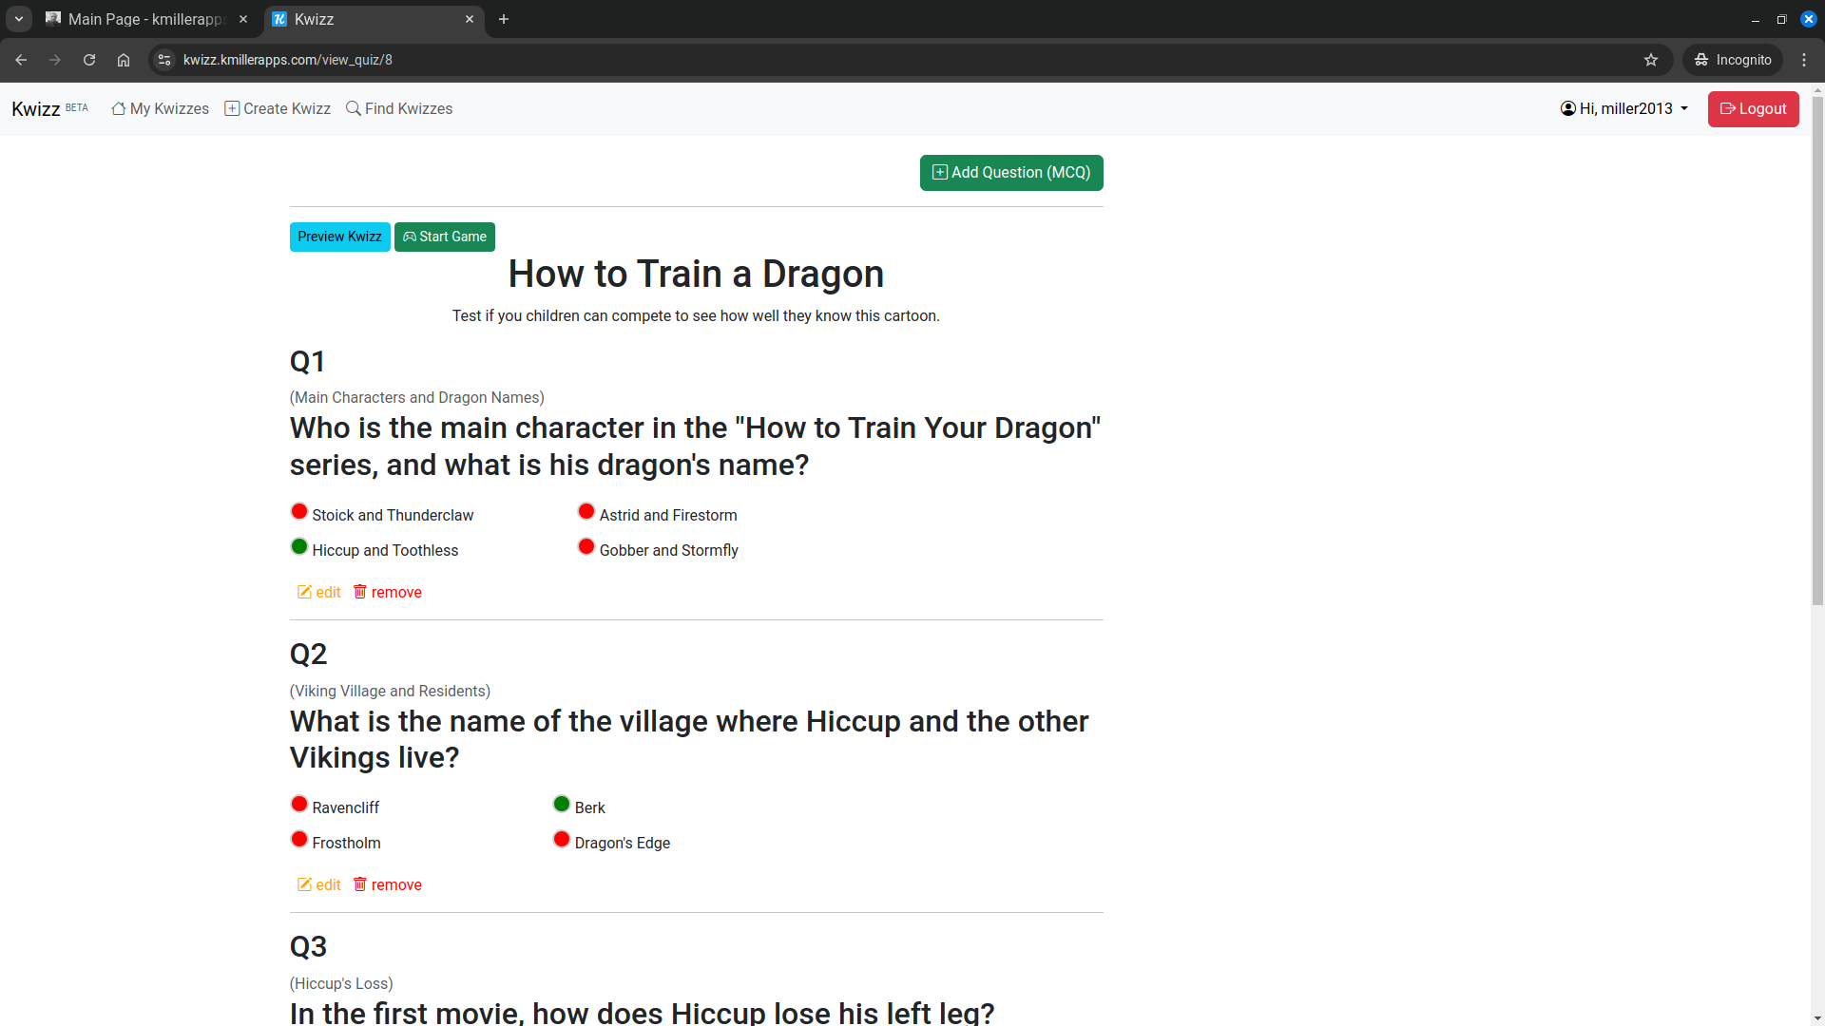Click the vertical page scrollbar
Viewport: 1825px width, 1026px height.
coord(1817,351)
